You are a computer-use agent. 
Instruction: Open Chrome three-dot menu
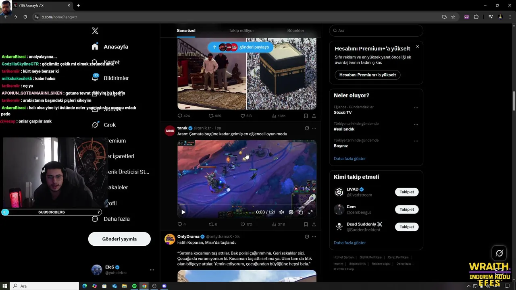point(510,17)
